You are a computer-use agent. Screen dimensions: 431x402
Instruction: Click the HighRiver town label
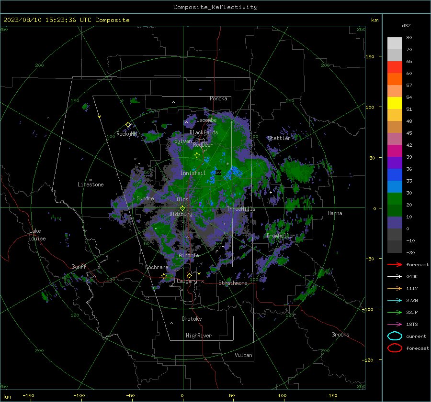point(199,336)
